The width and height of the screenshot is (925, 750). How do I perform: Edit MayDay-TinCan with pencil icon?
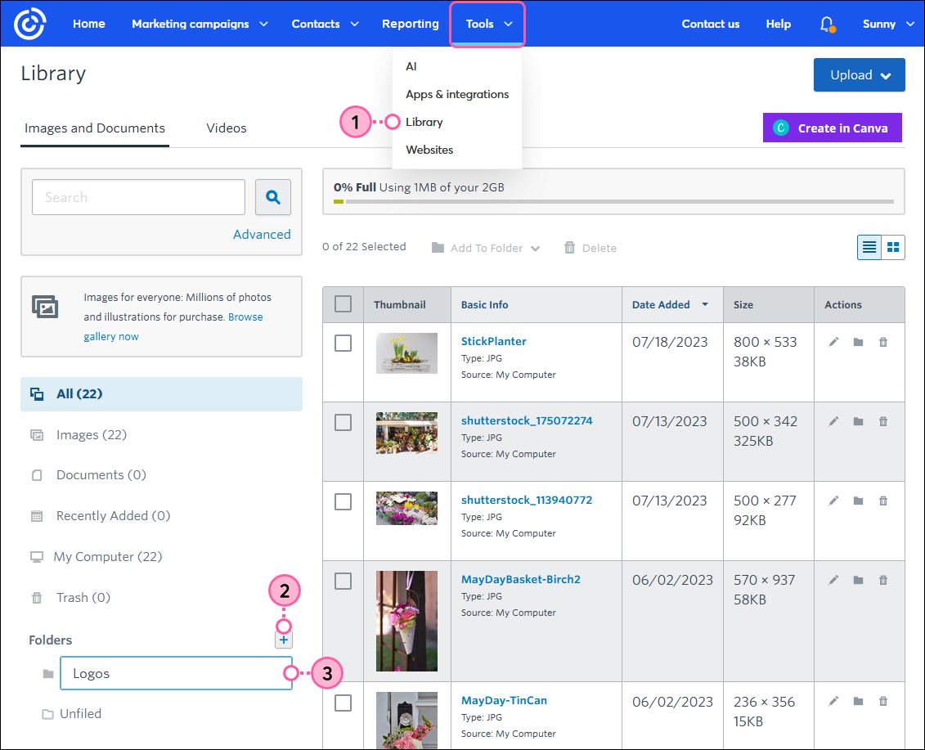[833, 701]
